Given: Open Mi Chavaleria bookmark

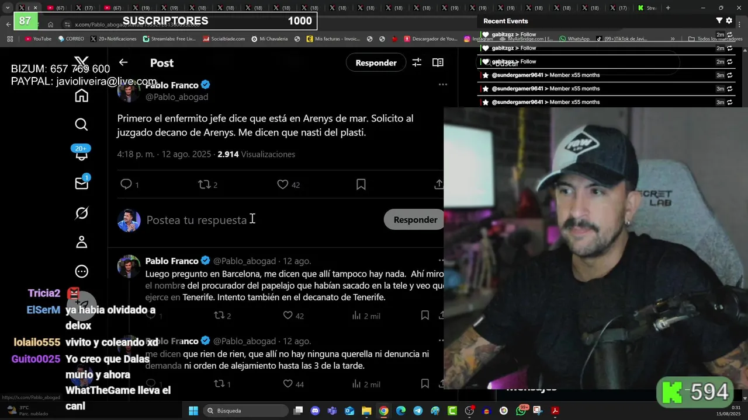Looking at the screenshot, I should [x=269, y=39].
